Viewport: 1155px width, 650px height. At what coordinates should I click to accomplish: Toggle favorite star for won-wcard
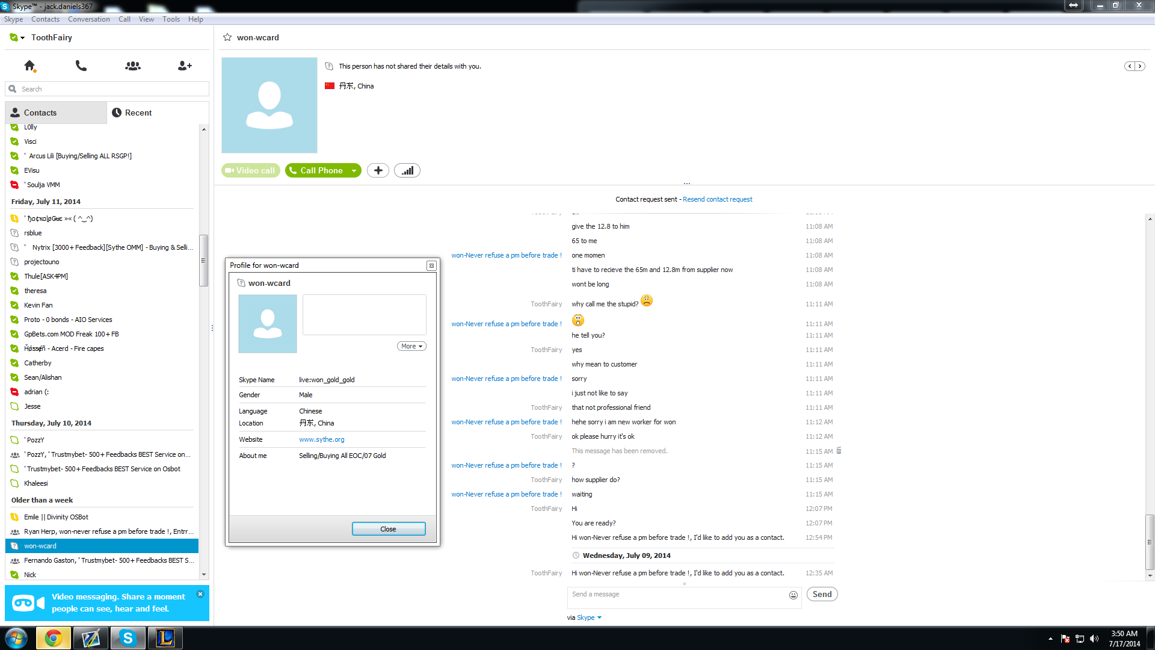coord(227,37)
